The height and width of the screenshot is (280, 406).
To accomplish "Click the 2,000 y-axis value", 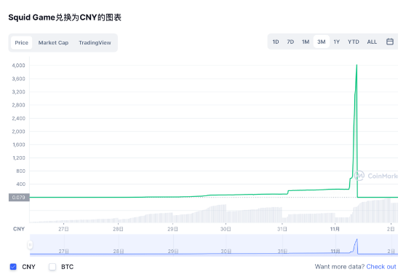I will 18,131.
